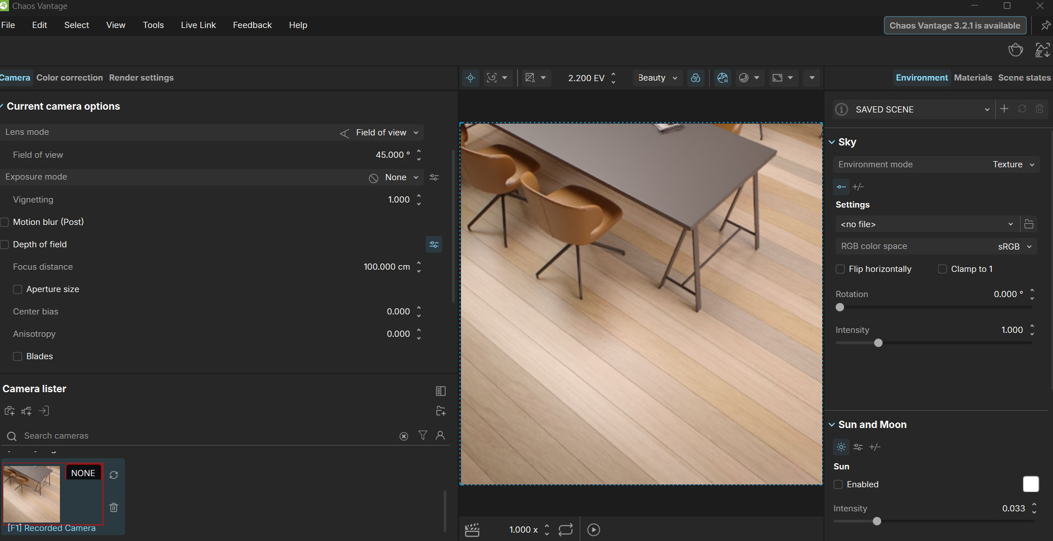Clear the camera search field

pyautogui.click(x=404, y=436)
